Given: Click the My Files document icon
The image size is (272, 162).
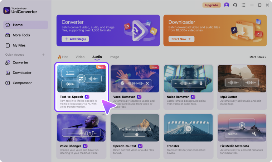Looking at the screenshot, I should [x=8, y=45].
